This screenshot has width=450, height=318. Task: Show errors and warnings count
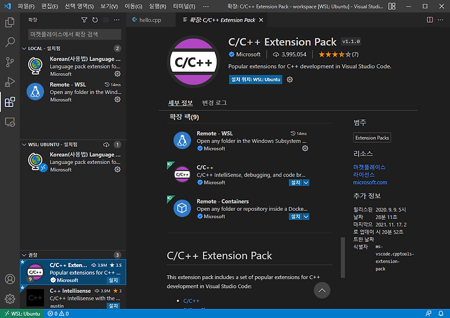point(58,314)
